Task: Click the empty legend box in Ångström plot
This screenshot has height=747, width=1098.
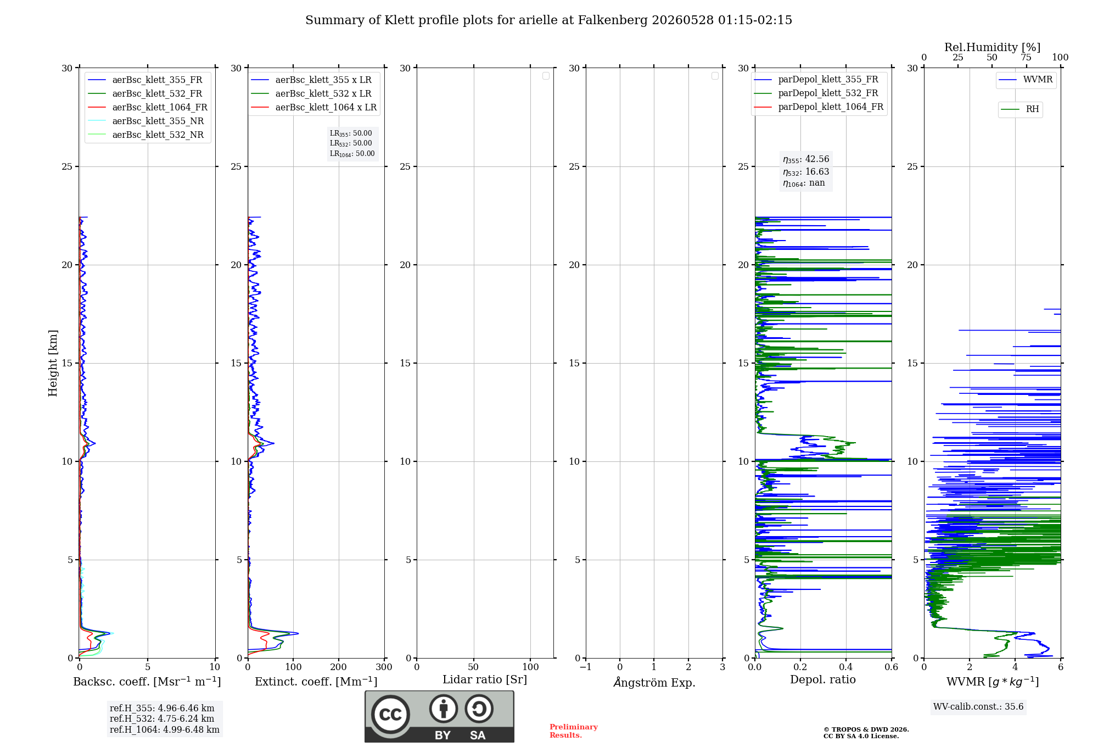Action: [715, 76]
